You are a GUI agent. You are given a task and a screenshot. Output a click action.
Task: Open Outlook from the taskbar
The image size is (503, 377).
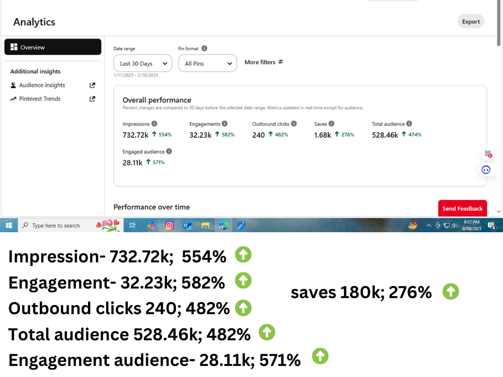(187, 225)
